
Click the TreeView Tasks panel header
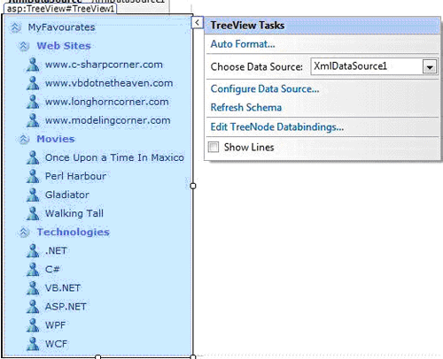tap(322, 26)
